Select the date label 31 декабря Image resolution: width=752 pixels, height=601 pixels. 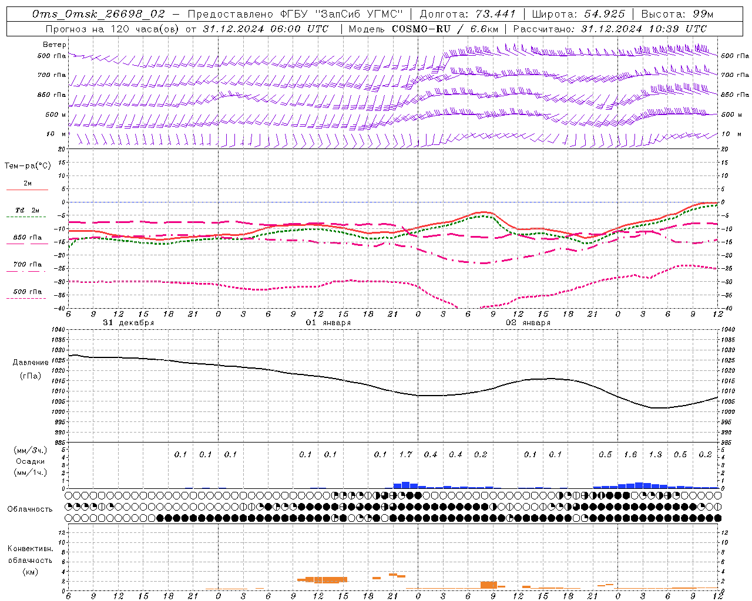pos(129,322)
